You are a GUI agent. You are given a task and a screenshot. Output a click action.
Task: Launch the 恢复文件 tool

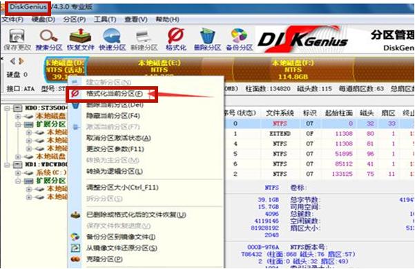coord(81,39)
